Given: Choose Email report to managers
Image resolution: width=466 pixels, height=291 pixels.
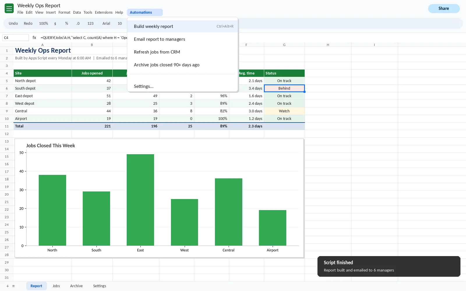Looking at the screenshot, I should 183,39.
